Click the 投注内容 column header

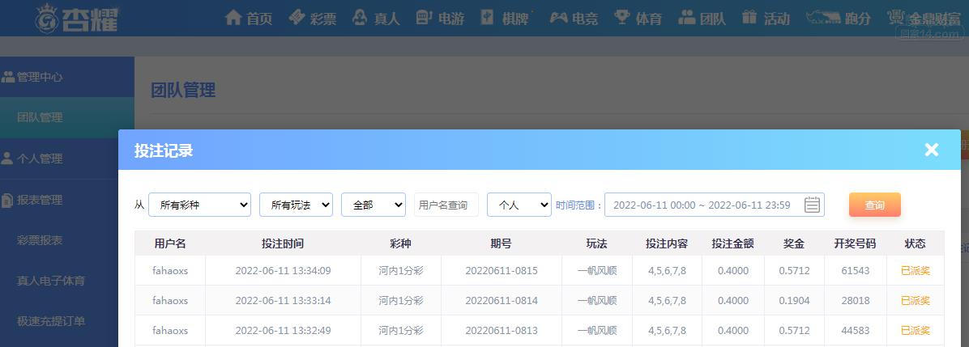pyautogui.click(x=667, y=243)
